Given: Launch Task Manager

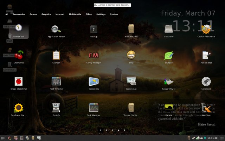Looking at the screenshot, I should pyautogui.click(x=94, y=110).
